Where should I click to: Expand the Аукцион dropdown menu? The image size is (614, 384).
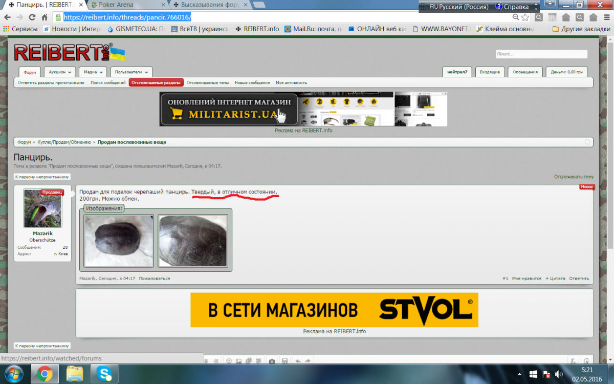point(60,72)
